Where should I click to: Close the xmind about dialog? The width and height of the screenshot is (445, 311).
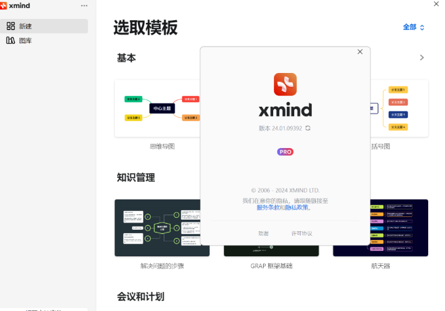360,51
